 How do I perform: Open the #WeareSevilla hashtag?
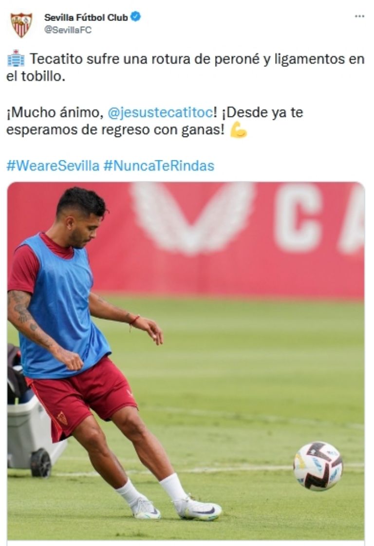[x=53, y=166]
